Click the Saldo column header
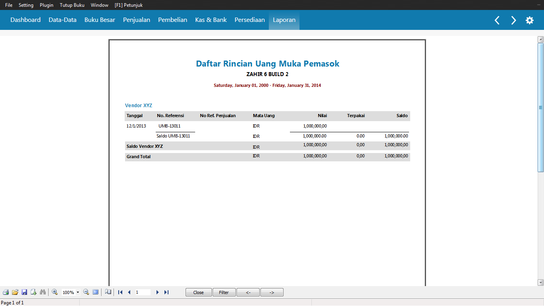This screenshot has width=544, height=306. [402, 116]
